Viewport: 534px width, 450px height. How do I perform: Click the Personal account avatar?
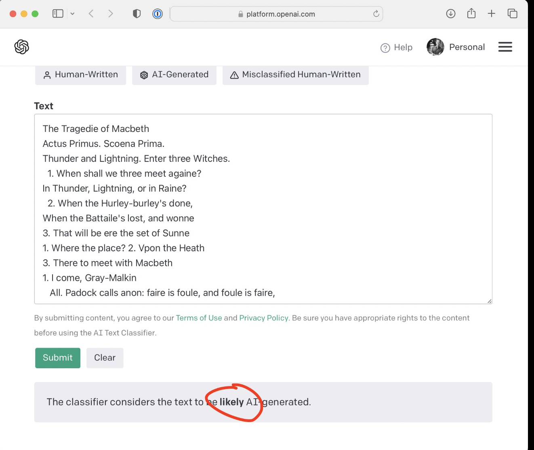tap(435, 47)
